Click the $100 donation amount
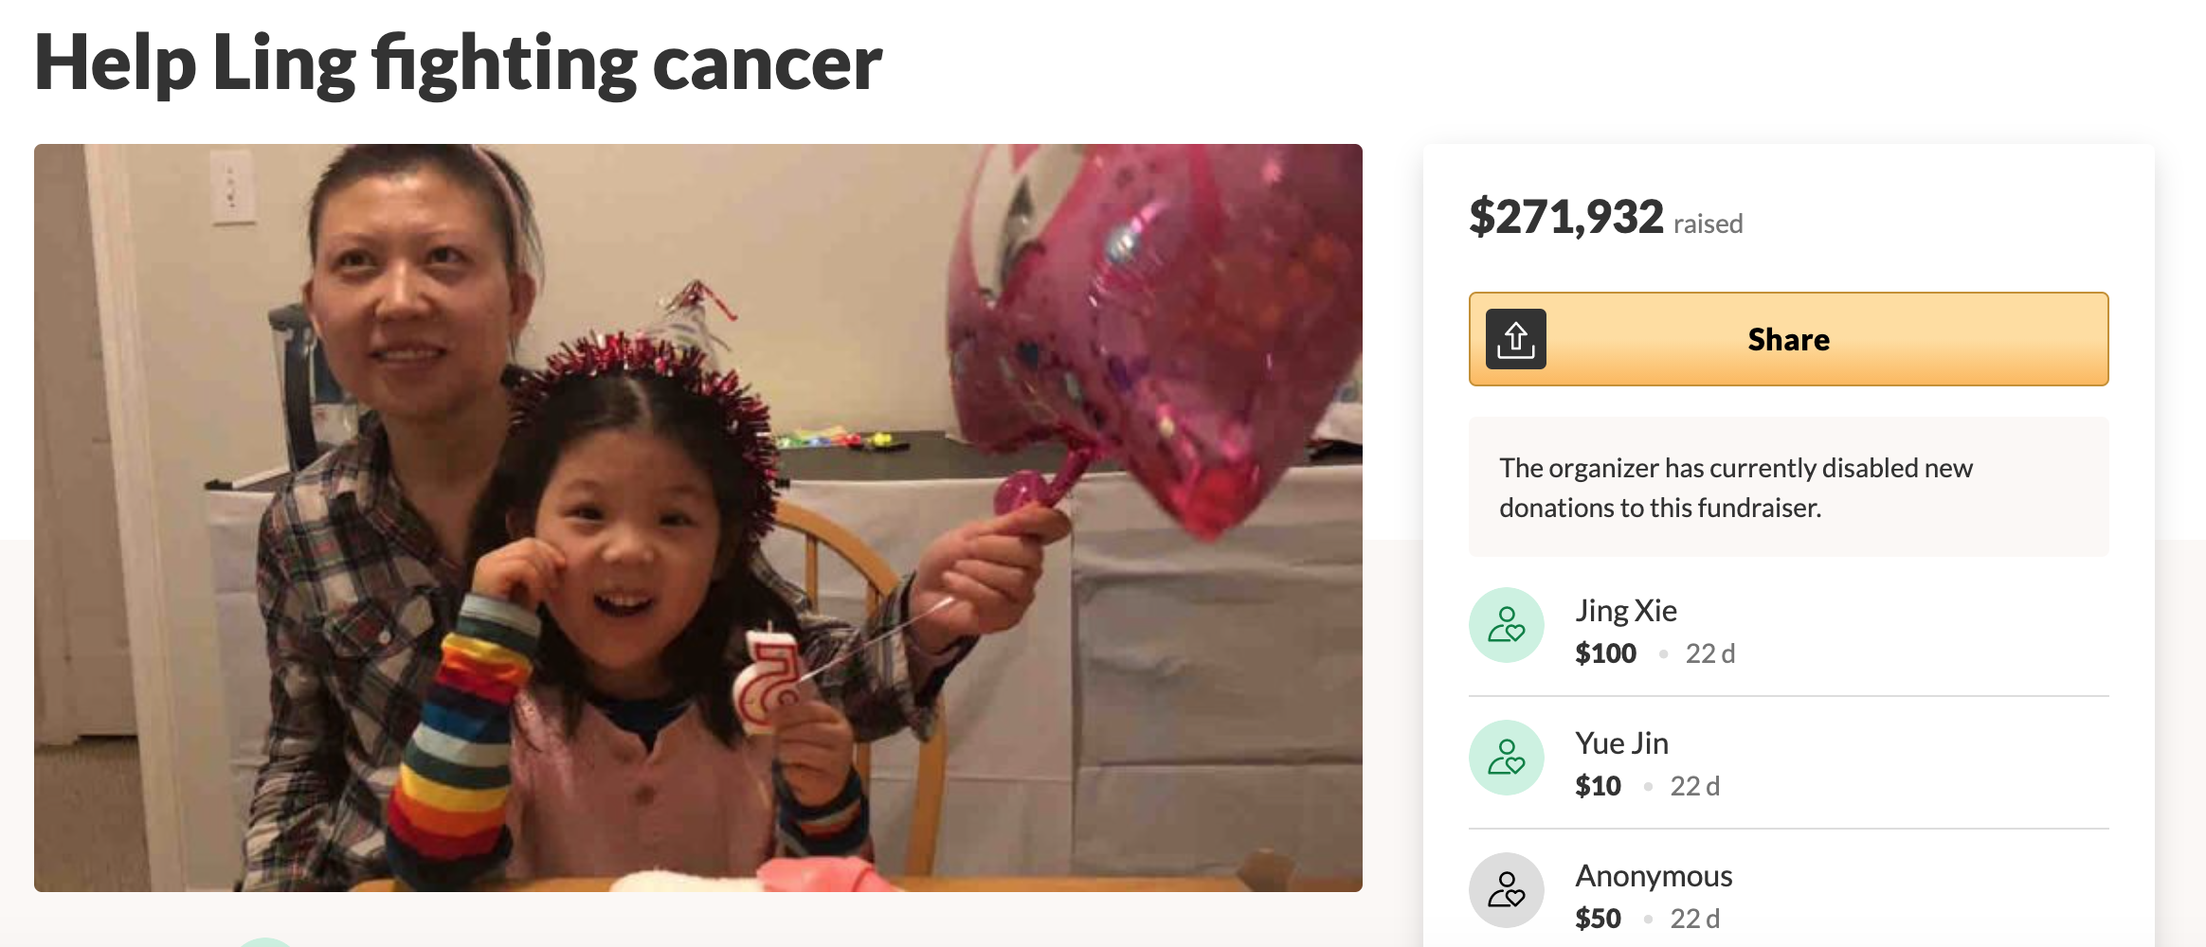Screen dimensions: 2206x947 pos(1605,653)
